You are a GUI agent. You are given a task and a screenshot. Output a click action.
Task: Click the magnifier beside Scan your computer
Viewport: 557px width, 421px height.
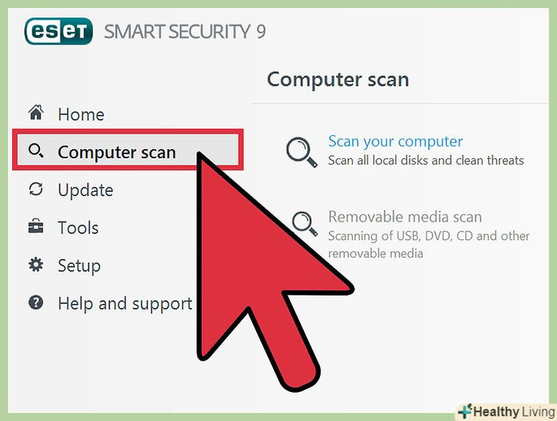(301, 152)
